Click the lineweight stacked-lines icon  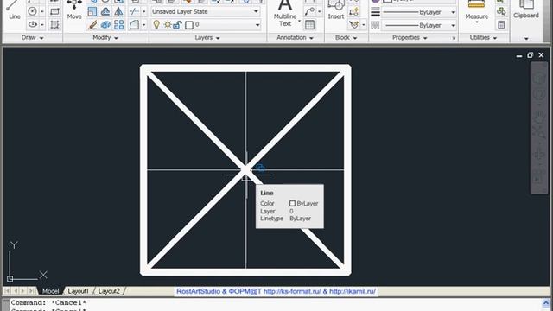375,12
